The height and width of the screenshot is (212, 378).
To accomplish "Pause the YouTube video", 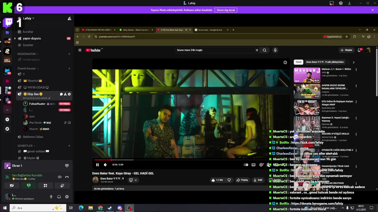I will (97, 165).
